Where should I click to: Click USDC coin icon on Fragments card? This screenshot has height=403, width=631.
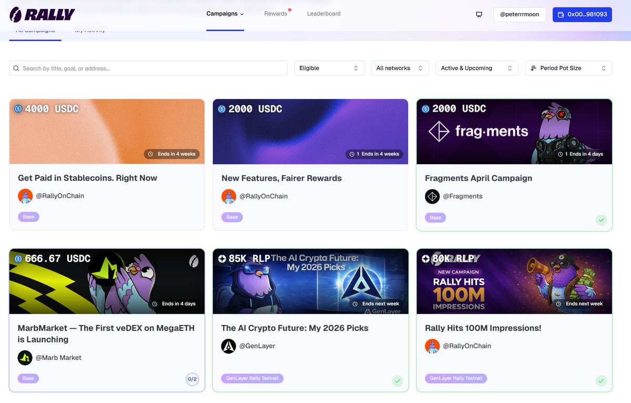[x=425, y=109]
